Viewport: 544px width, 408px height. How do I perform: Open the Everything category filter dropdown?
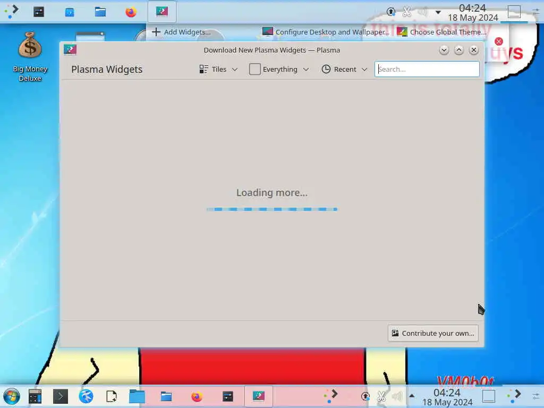[x=279, y=70]
